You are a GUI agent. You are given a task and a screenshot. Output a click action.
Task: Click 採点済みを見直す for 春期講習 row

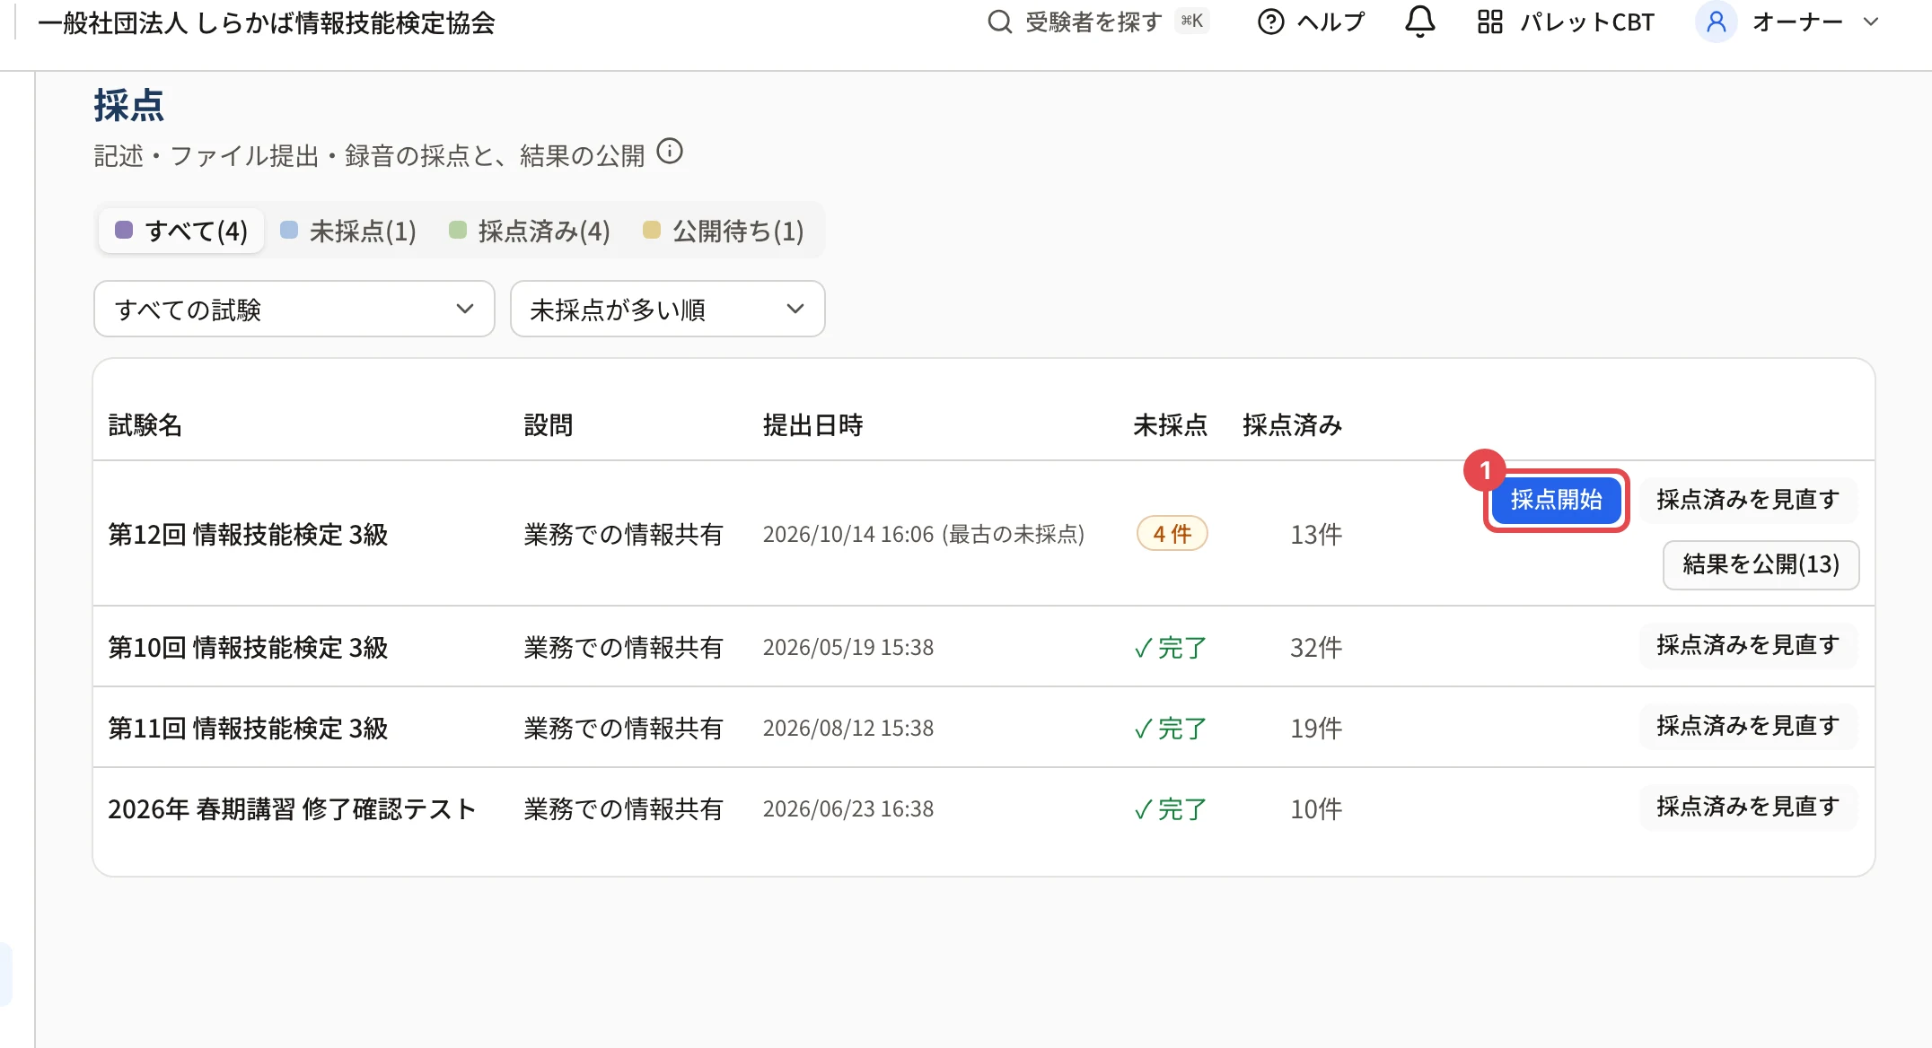pos(1748,807)
